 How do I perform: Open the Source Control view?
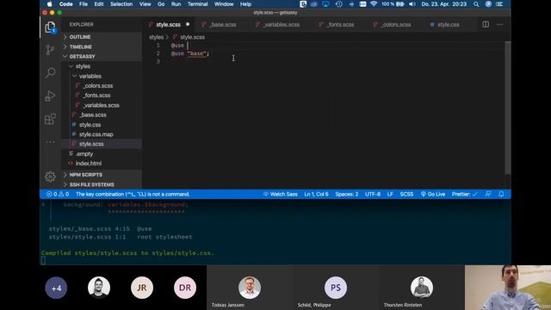pyautogui.click(x=50, y=50)
